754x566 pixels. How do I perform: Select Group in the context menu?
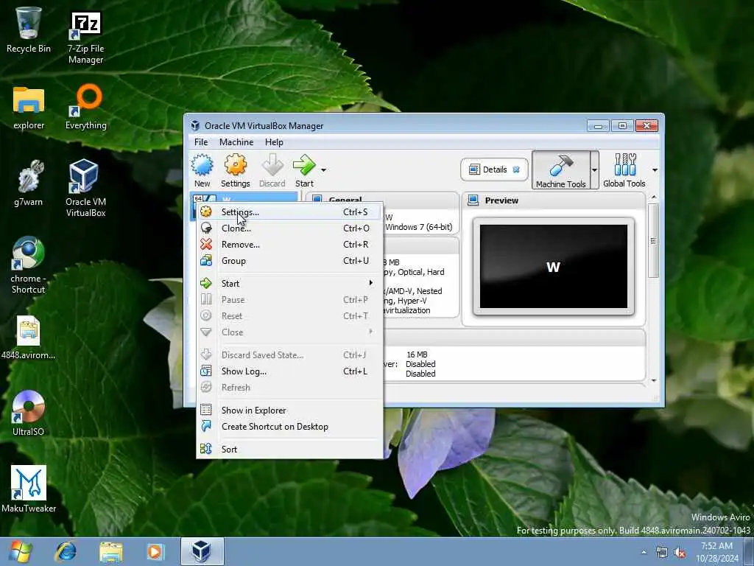pos(290,261)
